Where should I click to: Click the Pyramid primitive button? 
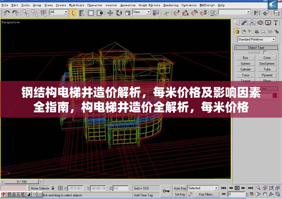point(267,75)
